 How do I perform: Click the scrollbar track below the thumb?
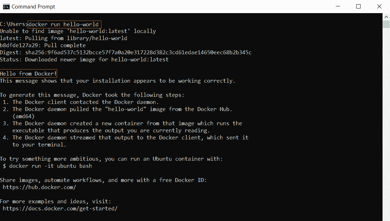pos(386,125)
